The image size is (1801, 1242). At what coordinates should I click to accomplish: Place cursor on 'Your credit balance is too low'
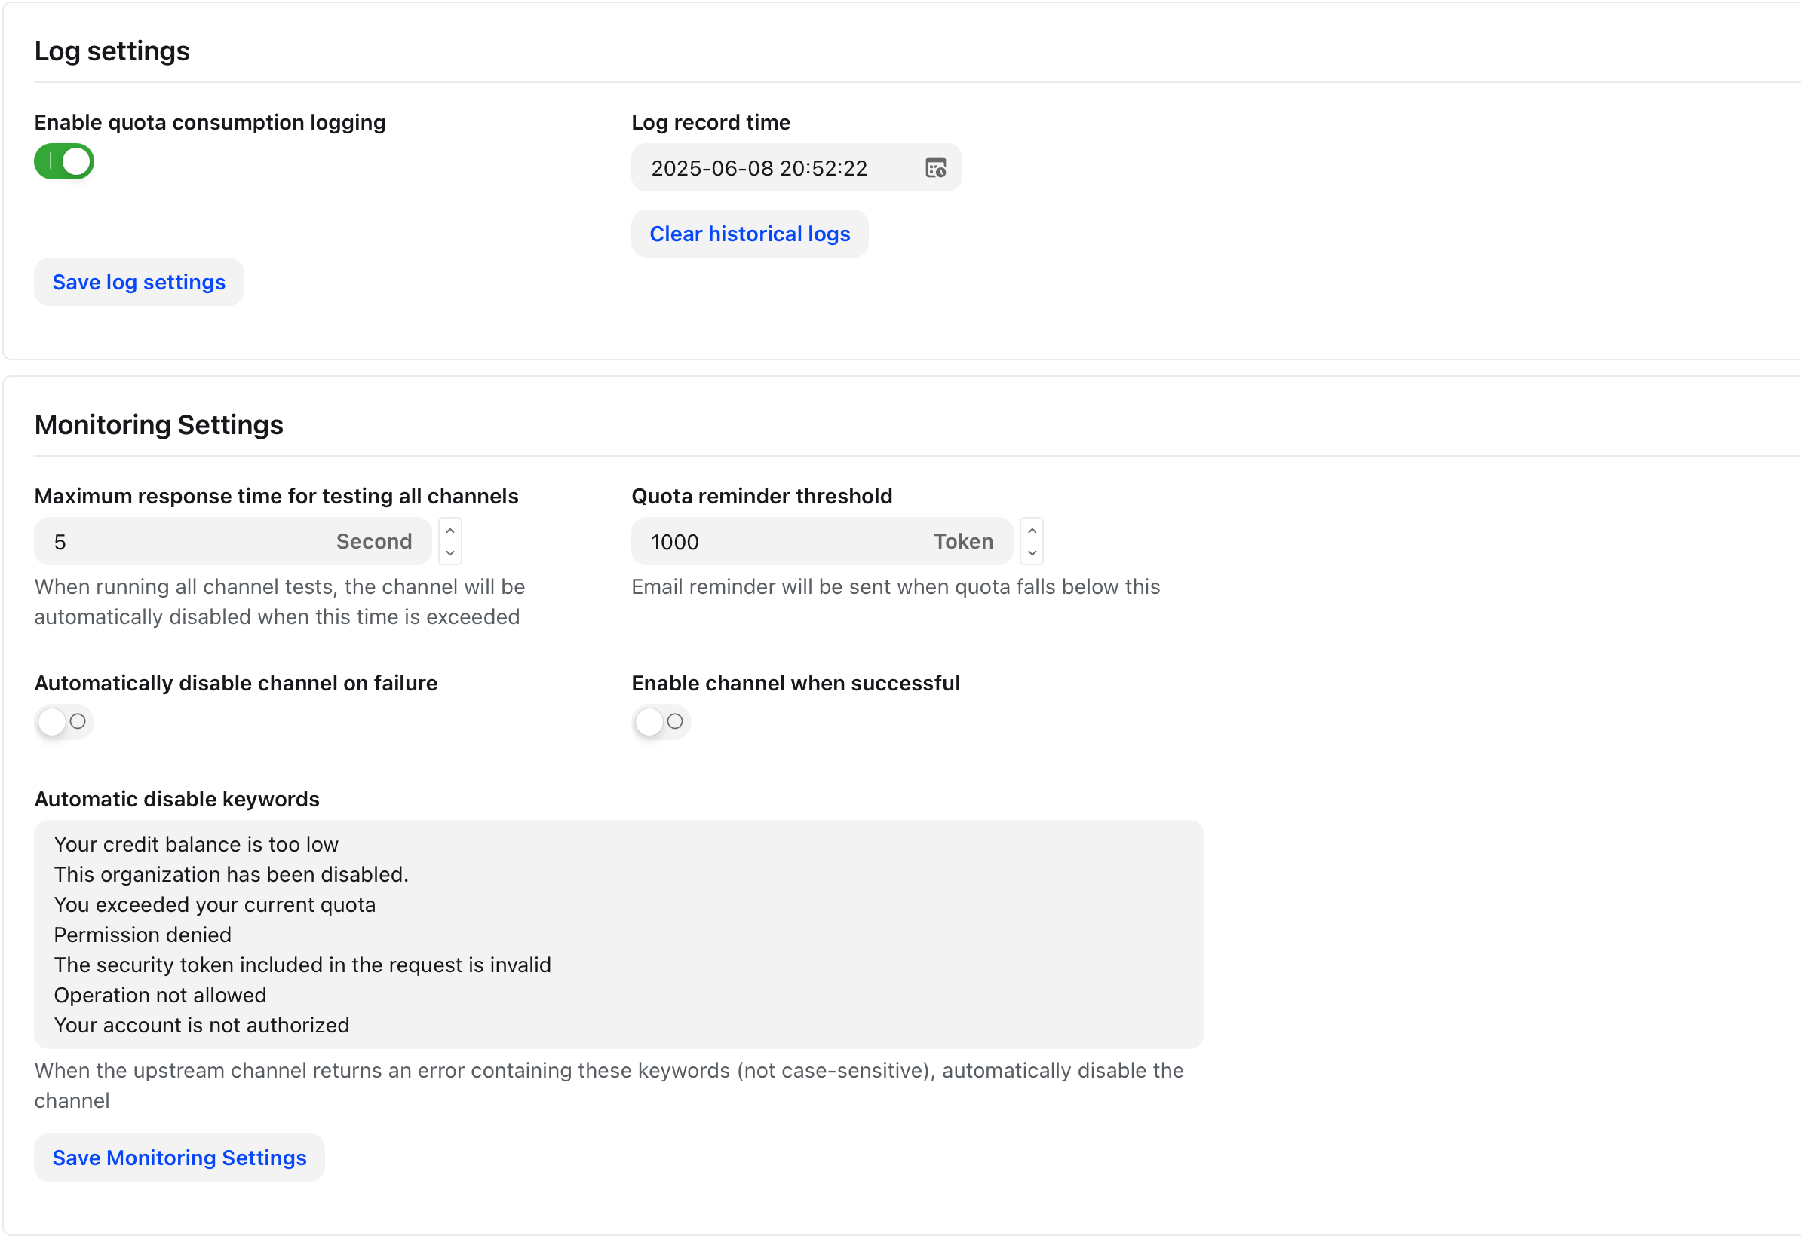196,844
